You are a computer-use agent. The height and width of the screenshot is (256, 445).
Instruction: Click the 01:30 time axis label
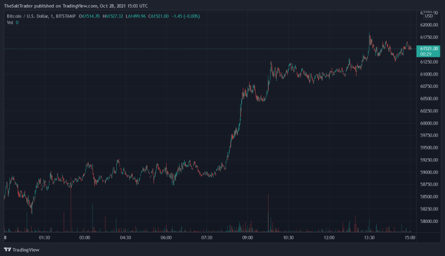[x=44, y=238]
